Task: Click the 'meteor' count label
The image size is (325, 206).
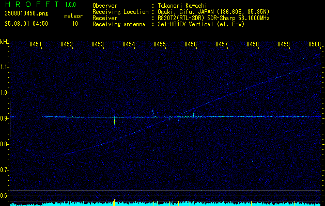Action: tap(73, 16)
